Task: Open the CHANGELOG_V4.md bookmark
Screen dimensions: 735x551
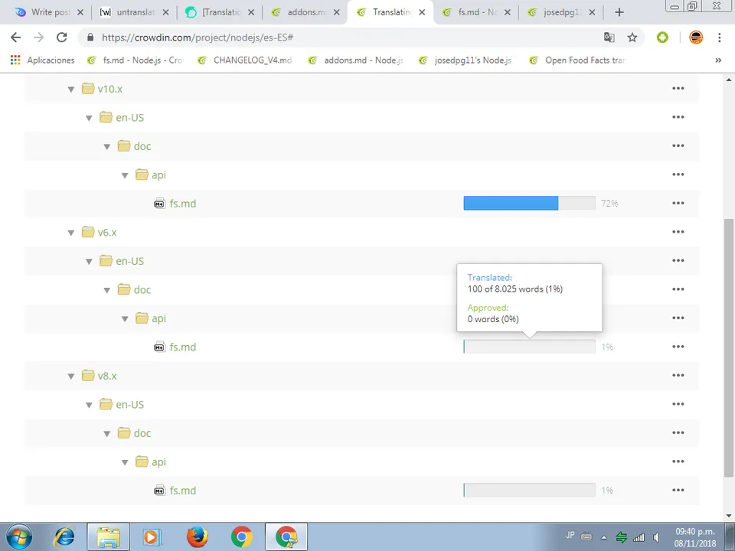Action: coord(245,60)
